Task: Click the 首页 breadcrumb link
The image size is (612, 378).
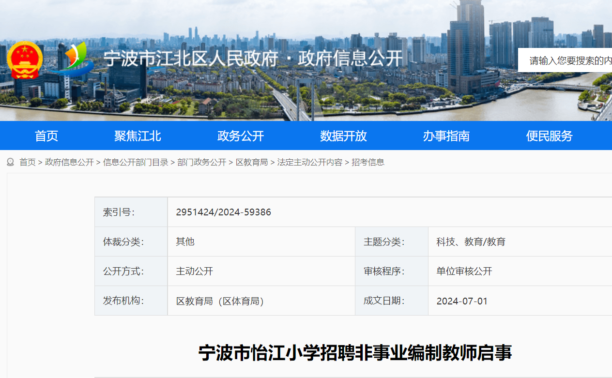Action: coord(28,162)
